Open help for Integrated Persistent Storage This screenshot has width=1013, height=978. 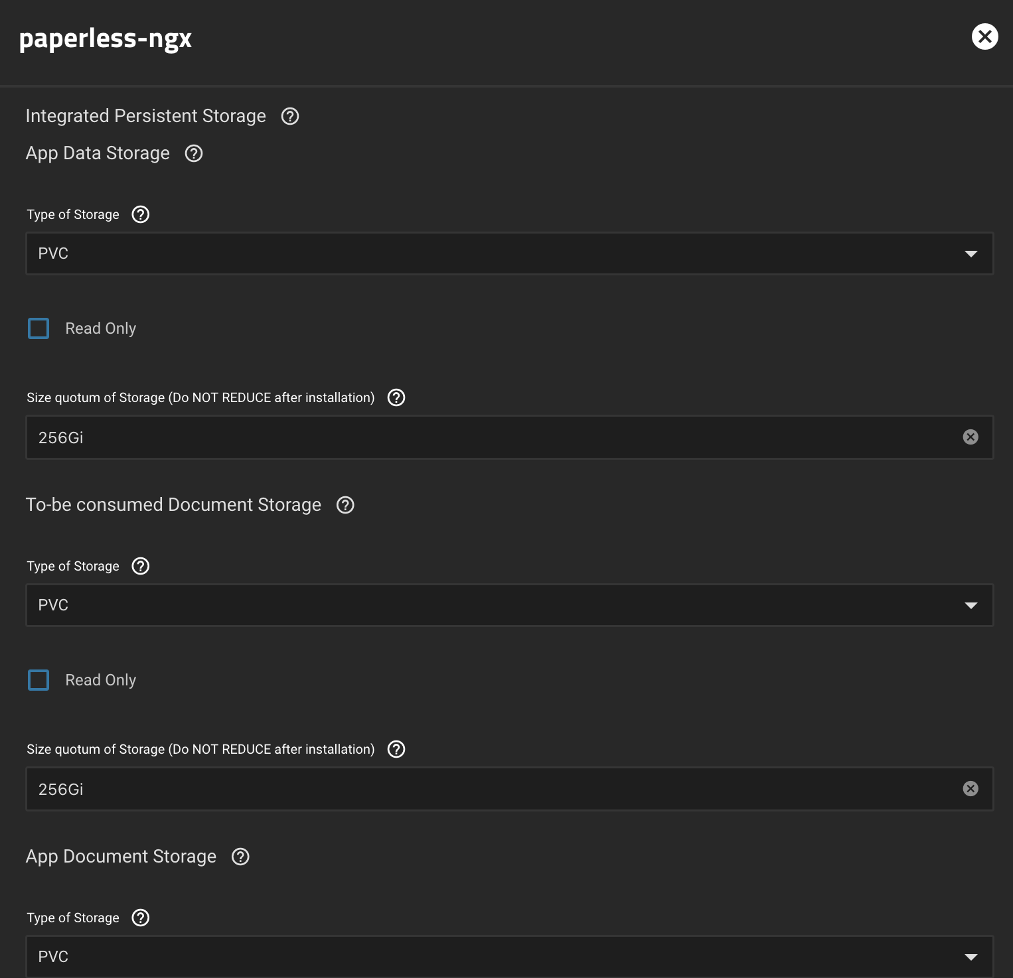pos(289,116)
